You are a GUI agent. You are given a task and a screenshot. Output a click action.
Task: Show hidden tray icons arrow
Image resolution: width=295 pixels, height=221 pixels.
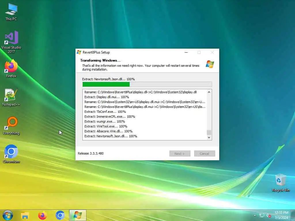255,216
